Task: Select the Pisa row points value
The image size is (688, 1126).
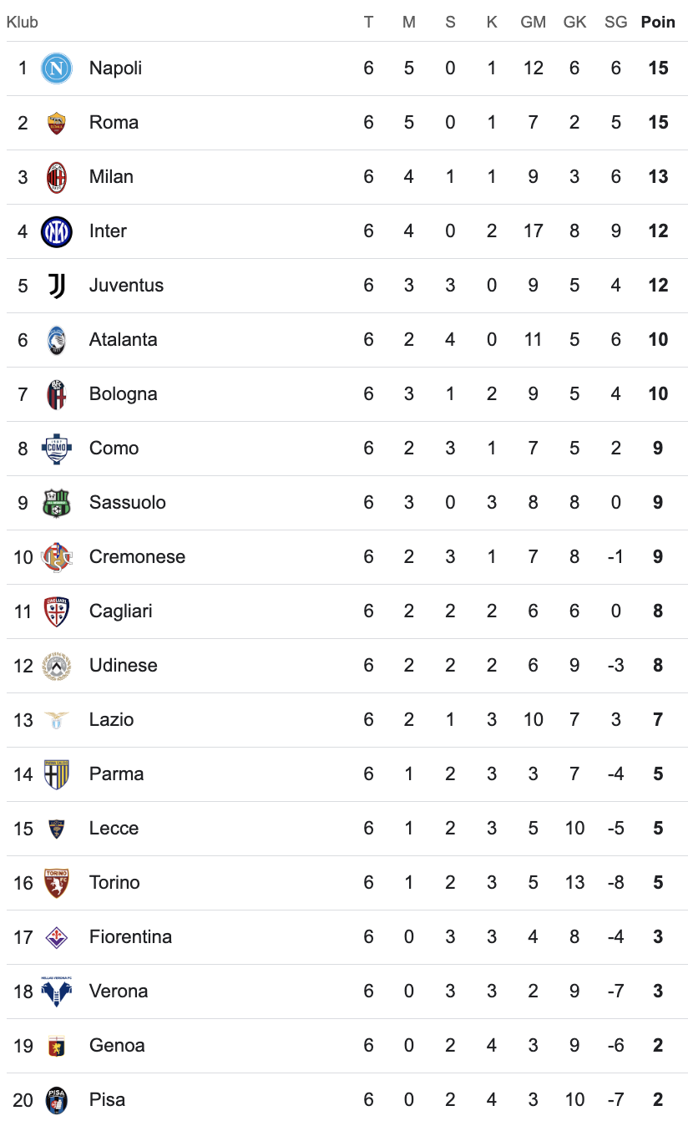Action: 658,1100
